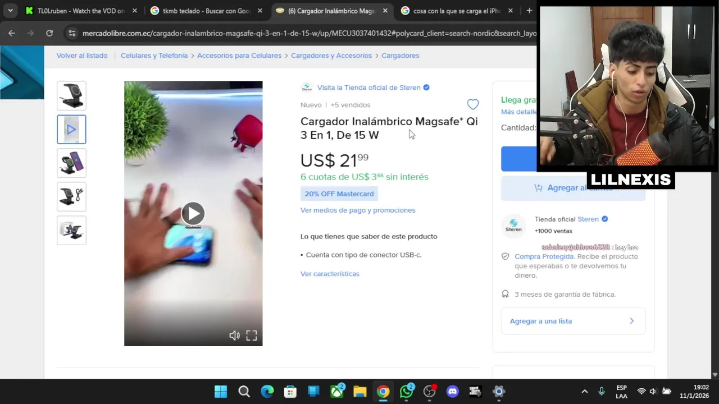Click Steren seller name in sidebar

(x=588, y=219)
